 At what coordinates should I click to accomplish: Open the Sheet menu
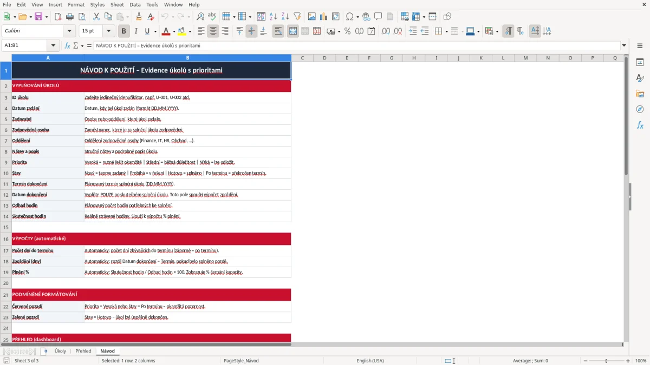pyautogui.click(x=117, y=4)
